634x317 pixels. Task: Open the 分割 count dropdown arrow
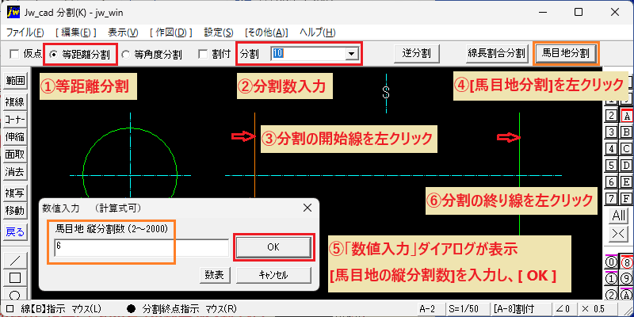tap(351, 54)
